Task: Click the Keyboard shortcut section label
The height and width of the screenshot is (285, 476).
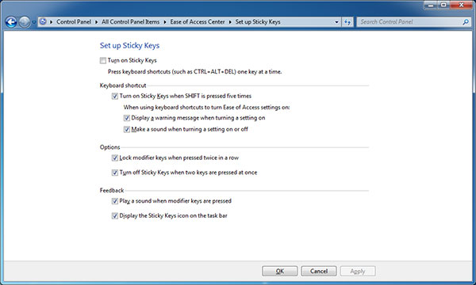Action: (x=123, y=85)
